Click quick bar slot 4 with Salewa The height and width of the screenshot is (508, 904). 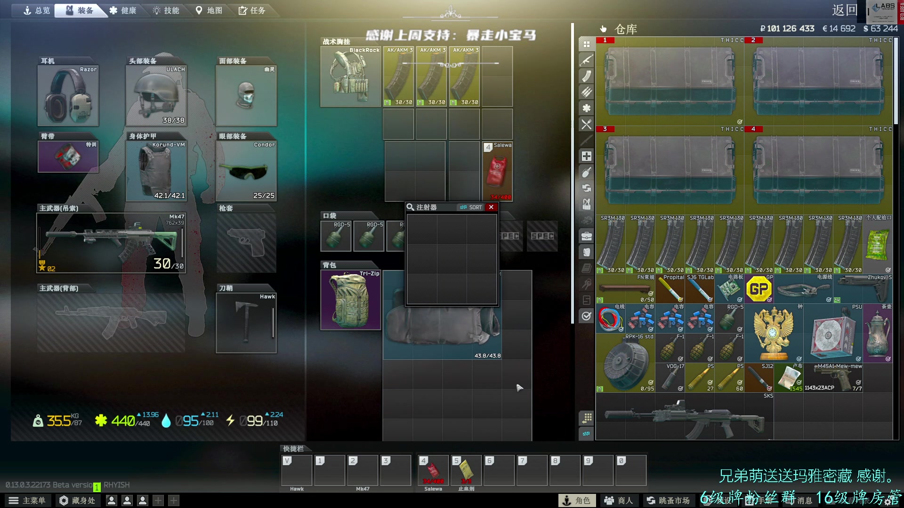(433, 470)
